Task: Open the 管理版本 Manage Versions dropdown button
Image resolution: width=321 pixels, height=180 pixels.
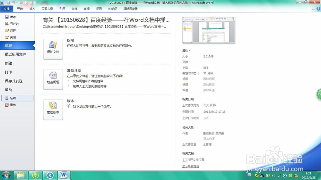Action: [53, 110]
